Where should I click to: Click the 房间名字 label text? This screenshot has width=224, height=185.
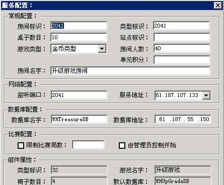[x=31, y=71]
